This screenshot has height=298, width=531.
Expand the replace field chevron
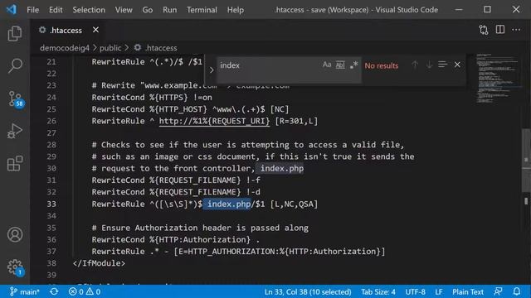(212, 70)
